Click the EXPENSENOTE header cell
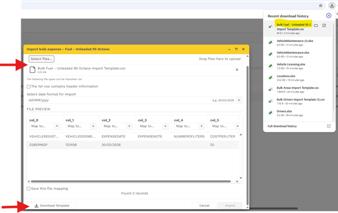The image size is (338, 213). coord(150,137)
